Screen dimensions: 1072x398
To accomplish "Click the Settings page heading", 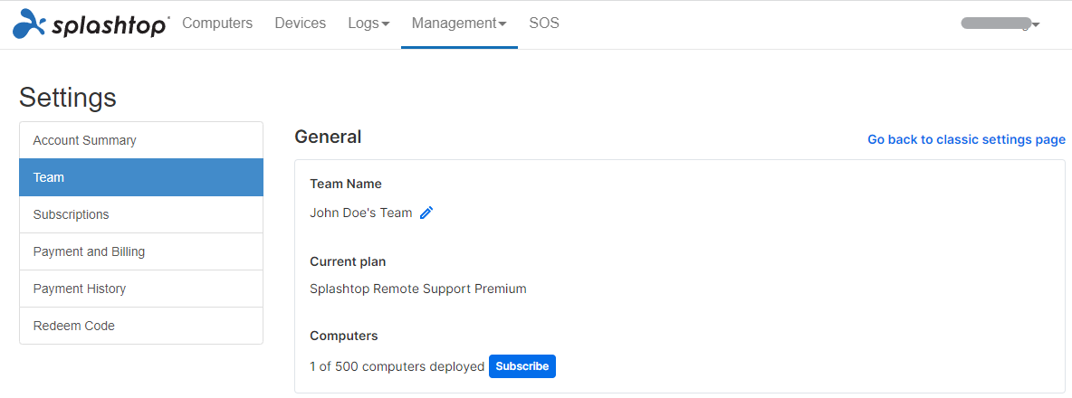I will (68, 98).
